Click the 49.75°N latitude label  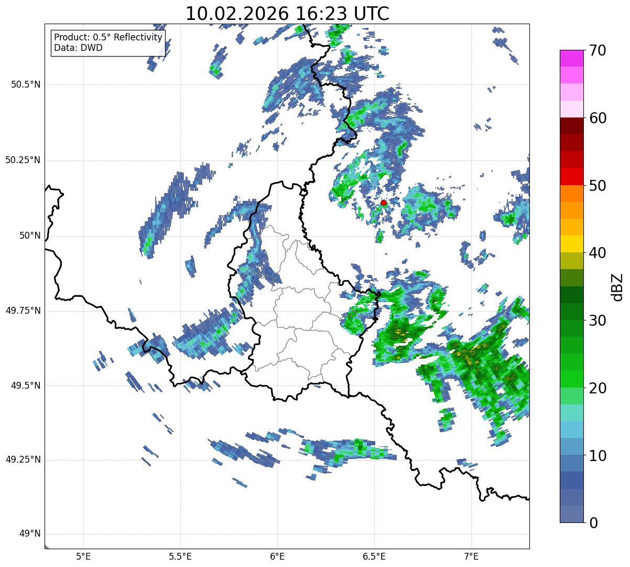point(23,311)
